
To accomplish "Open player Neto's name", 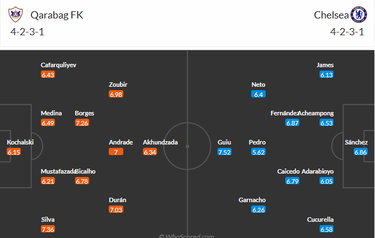I will tap(258, 85).
